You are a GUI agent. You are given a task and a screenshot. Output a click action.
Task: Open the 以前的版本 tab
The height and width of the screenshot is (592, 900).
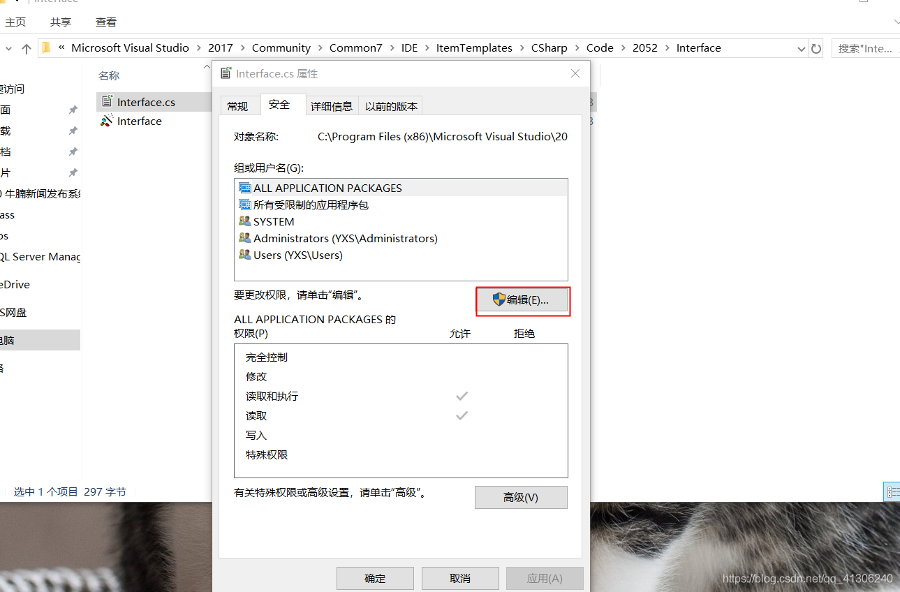pyautogui.click(x=391, y=106)
